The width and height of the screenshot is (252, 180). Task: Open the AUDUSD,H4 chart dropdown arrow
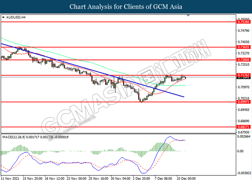point(3,17)
